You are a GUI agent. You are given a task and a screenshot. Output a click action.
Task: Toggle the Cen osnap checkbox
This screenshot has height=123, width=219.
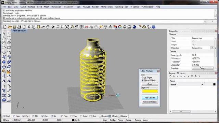point(42,116)
